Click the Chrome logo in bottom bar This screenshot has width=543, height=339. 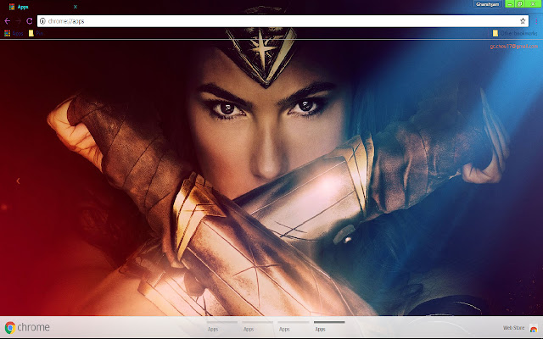(27, 327)
